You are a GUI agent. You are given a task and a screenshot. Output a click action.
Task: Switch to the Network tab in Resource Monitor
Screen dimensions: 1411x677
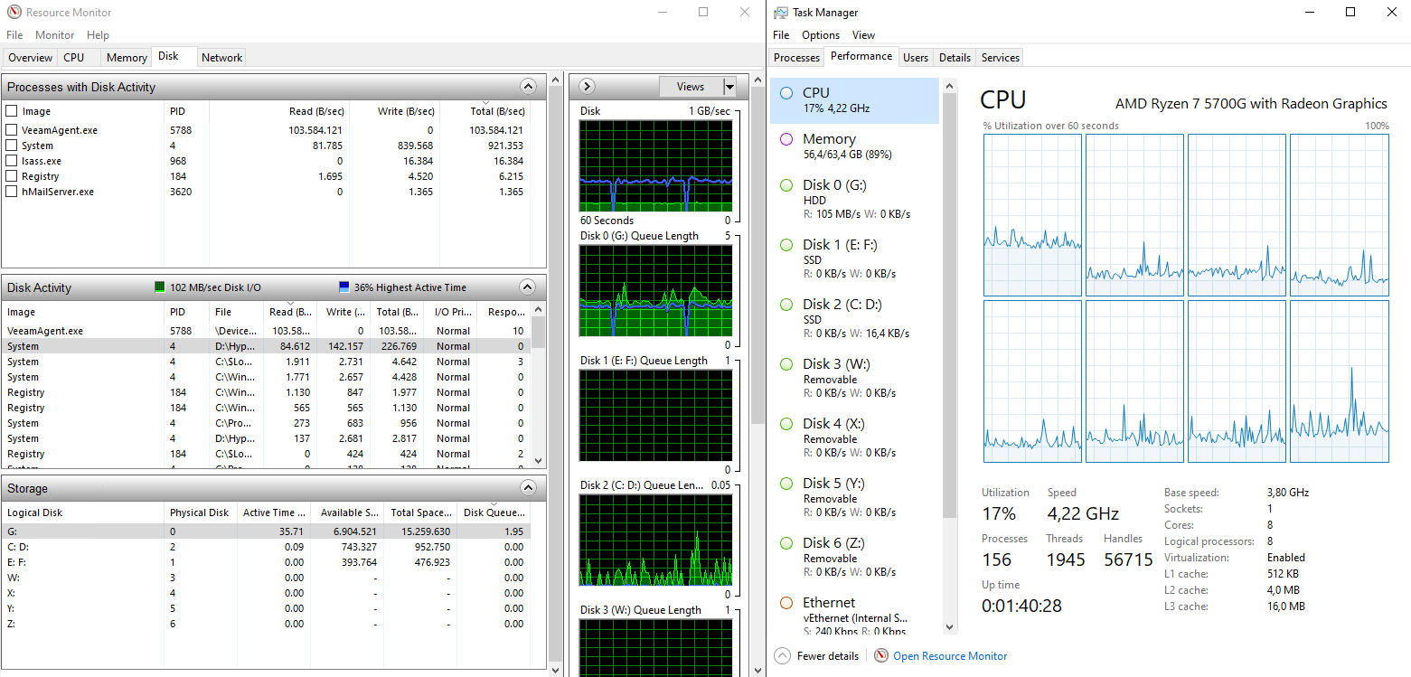[x=221, y=57]
